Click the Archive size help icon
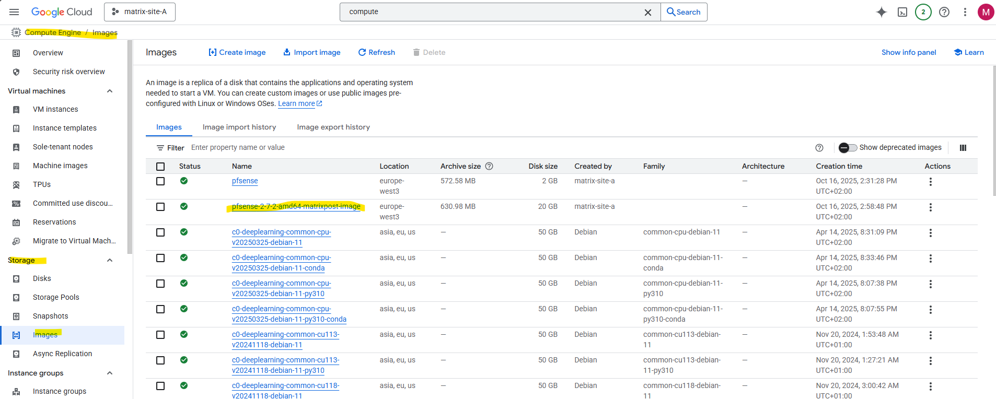Viewport: 996px width, 399px height. 489,166
